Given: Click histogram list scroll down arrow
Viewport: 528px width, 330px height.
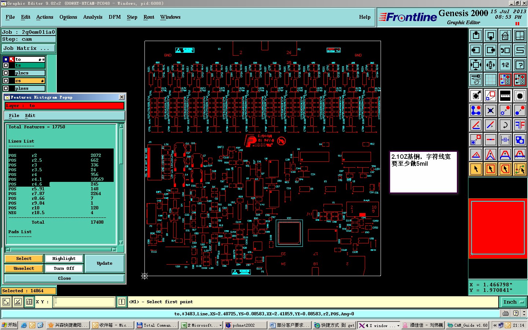Looking at the screenshot, I should click(121, 243).
